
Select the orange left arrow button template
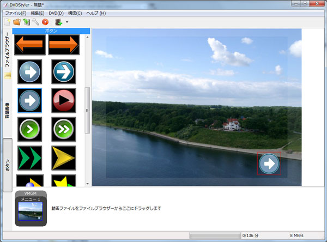point(30,45)
